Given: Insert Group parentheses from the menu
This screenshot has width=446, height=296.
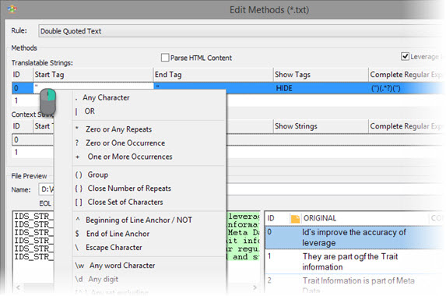Looking at the screenshot, I should pos(97,174).
